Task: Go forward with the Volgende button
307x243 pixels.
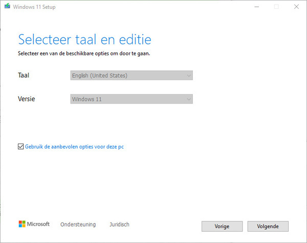Action: pyautogui.click(x=268, y=226)
